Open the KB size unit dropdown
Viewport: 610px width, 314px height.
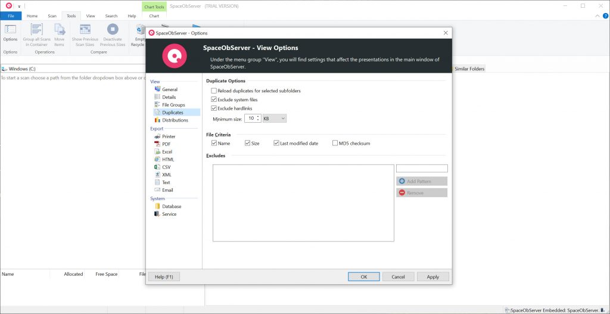[x=275, y=119]
